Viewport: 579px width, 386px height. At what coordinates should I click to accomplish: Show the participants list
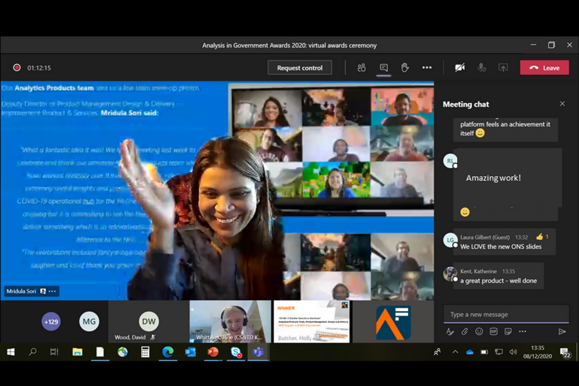361,68
